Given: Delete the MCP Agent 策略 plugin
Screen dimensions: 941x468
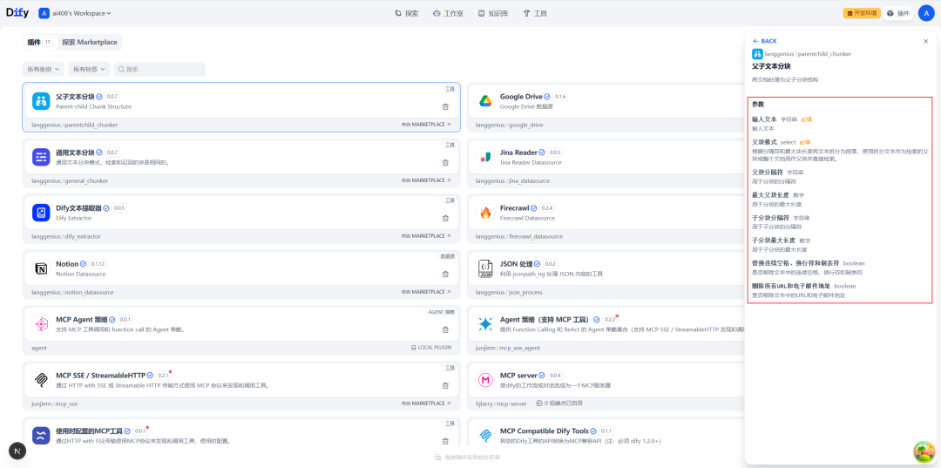Looking at the screenshot, I should click(445, 329).
